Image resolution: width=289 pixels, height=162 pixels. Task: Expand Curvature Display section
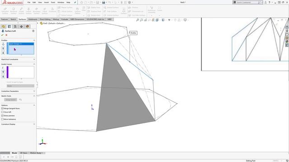(34, 124)
